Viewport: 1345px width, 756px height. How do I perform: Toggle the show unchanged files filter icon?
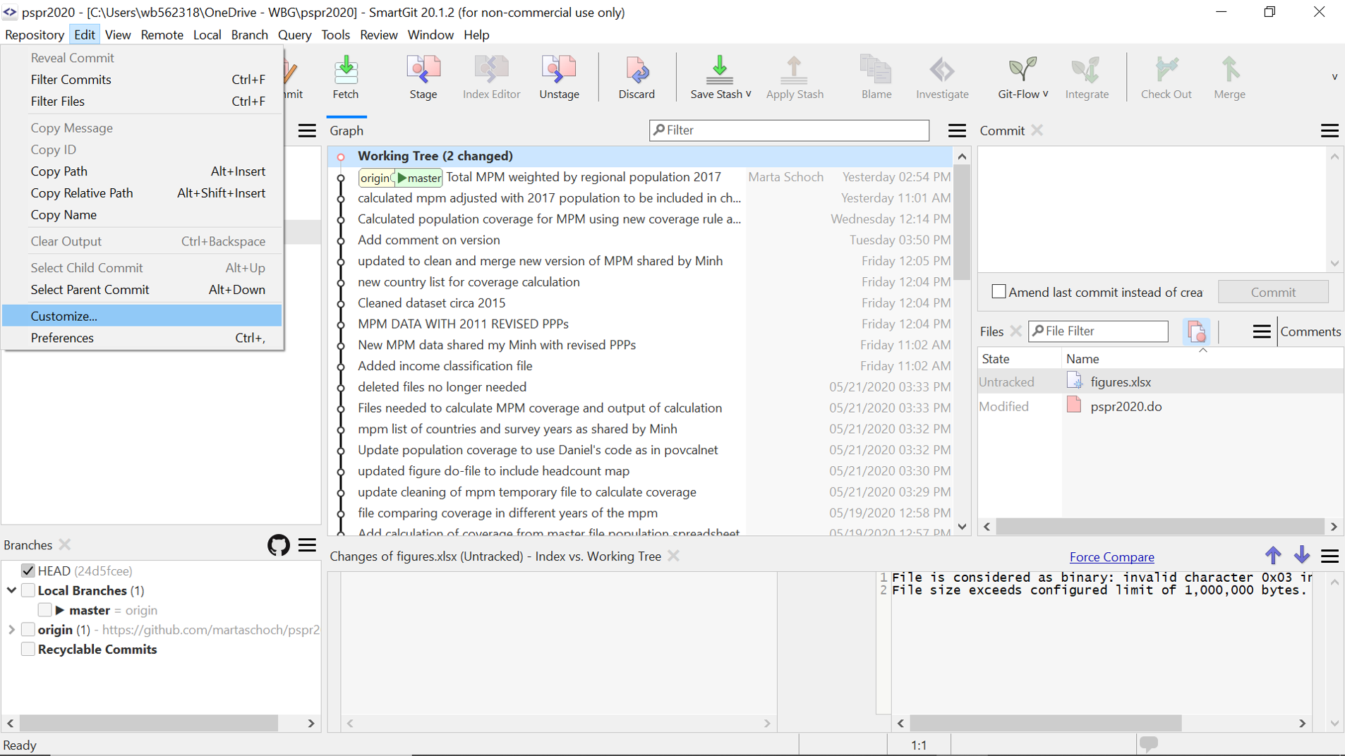[x=1196, y=331]
